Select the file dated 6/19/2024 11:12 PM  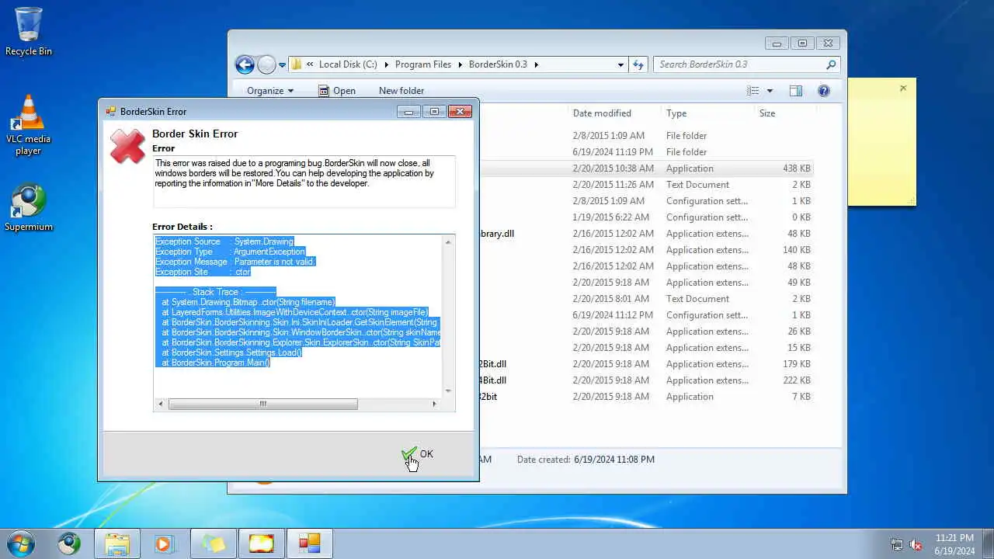tap(647, 315)
